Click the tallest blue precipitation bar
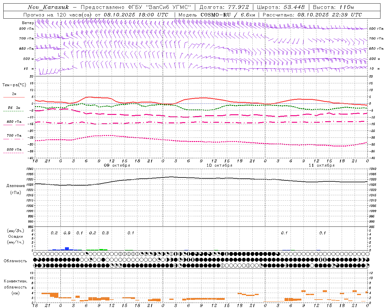The height and width of the screenshot is (308, 385). coord(67,249)
